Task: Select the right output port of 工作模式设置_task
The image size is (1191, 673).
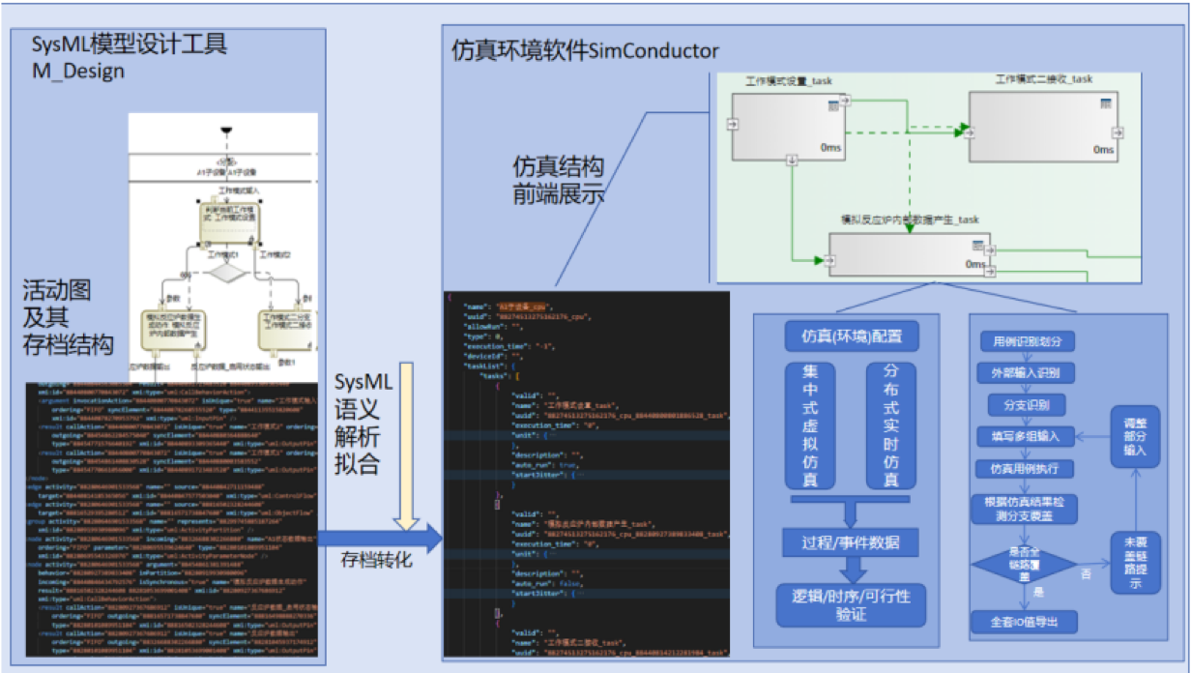Action: tap(846, 101)
